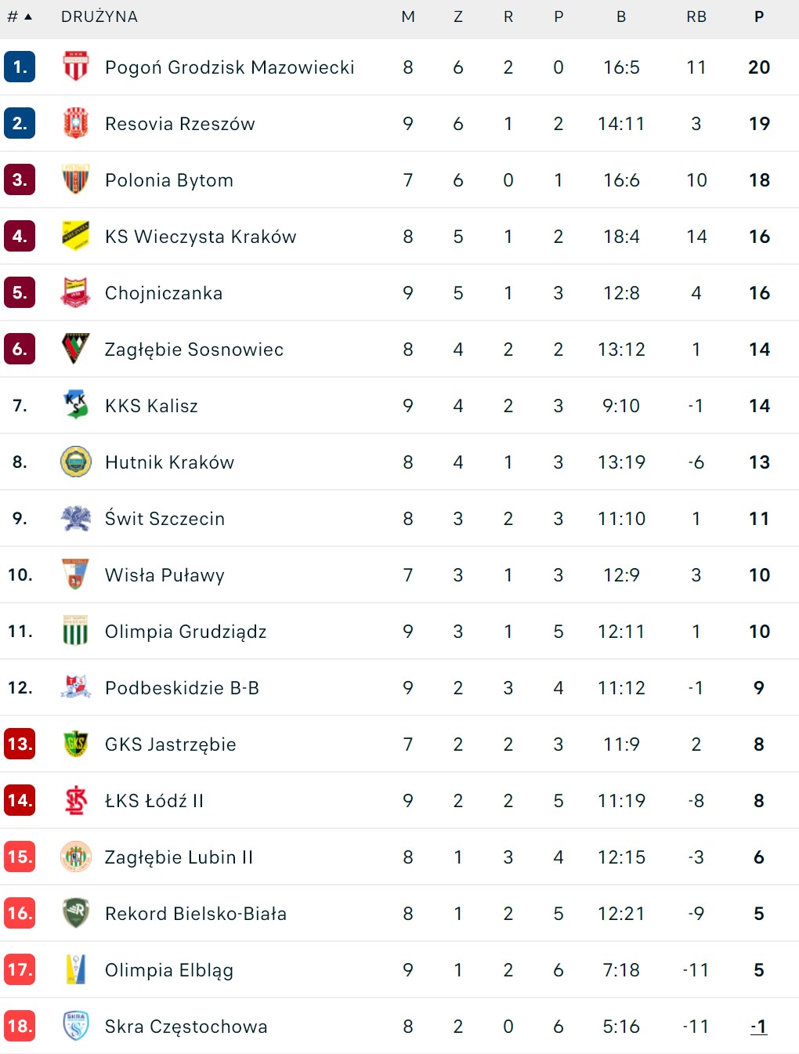Viewport: 799px width, 1054px height.
Task: Click the Hutnik Kraków round logo
Action: pyautogui.click(x=76, y=462)
